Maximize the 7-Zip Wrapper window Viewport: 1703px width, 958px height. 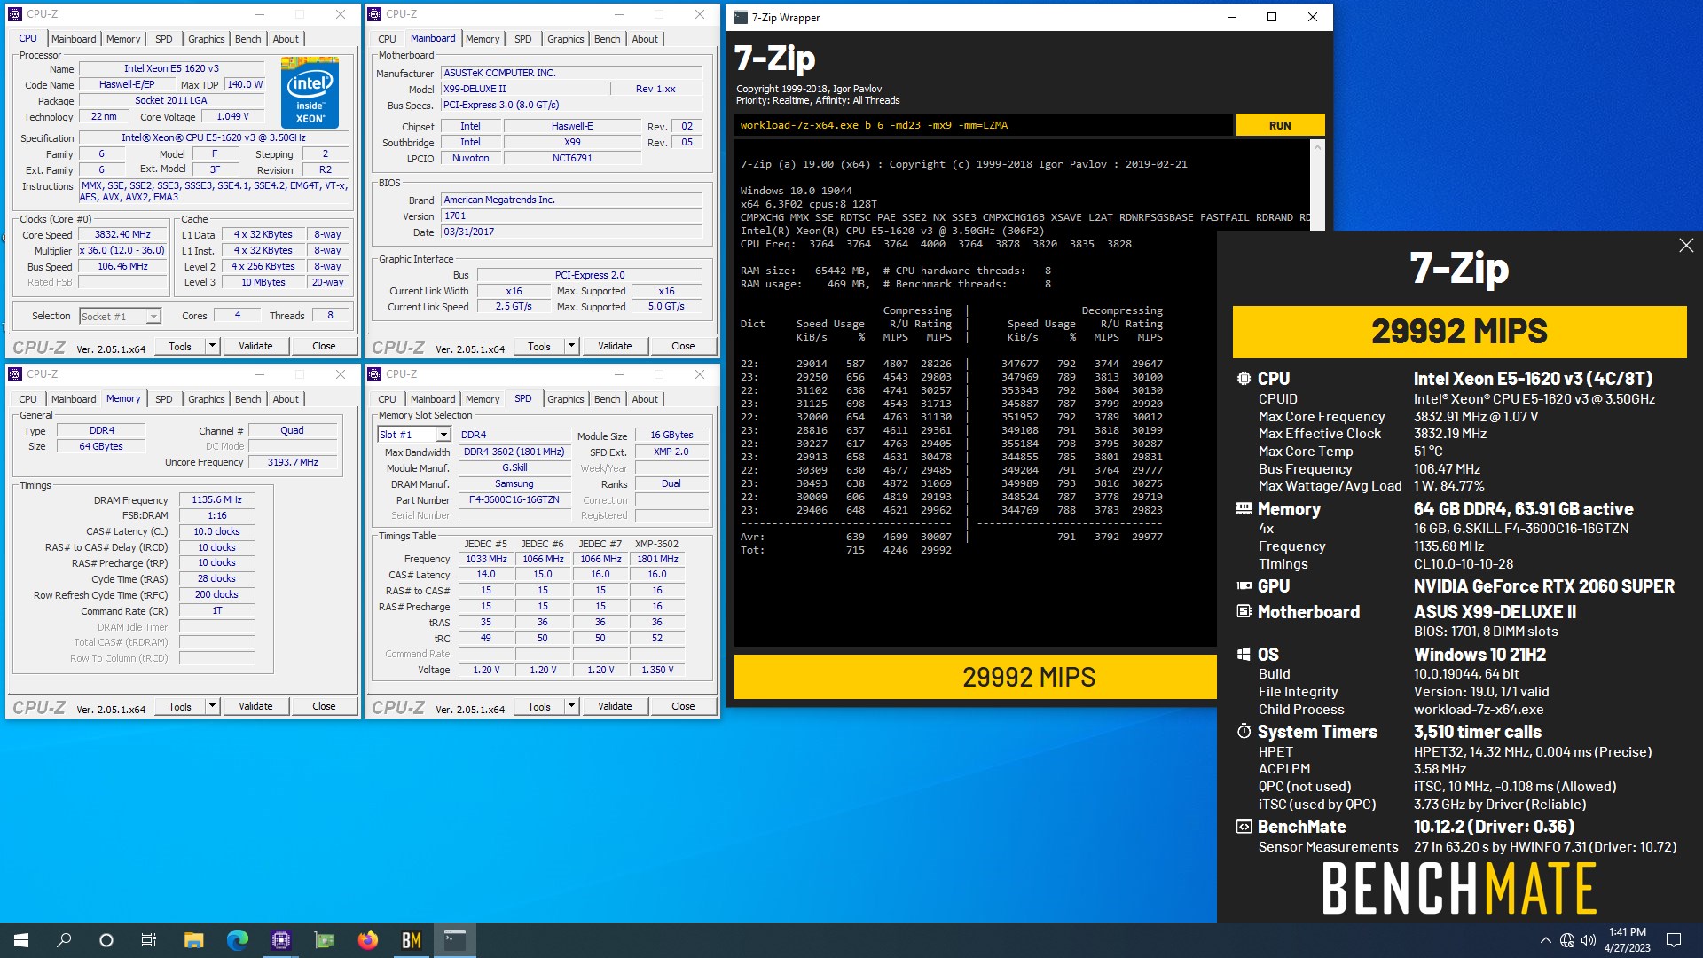pos(1272,17)
